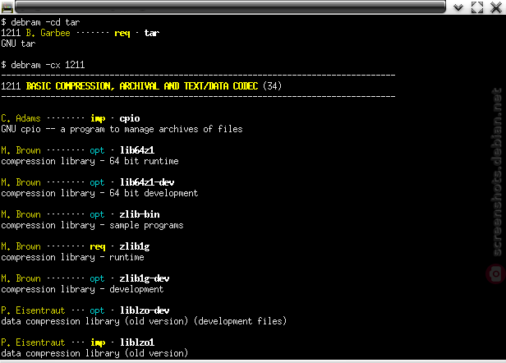Click 'compression library - development' description
Image resolution: width=506 pixels, height=363 pixels.
[x=82, y=289]
